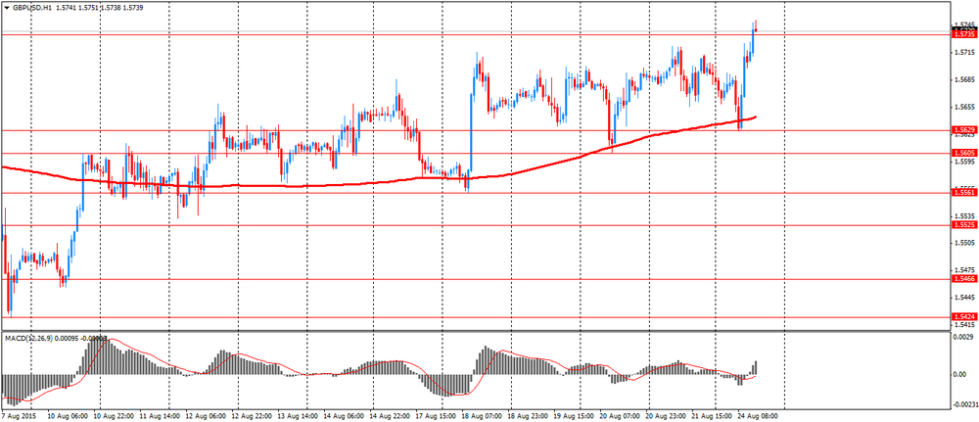This screenshot has width=979, height=422.
Task: Click 1.5715 on the price axis
Action: 963,53
